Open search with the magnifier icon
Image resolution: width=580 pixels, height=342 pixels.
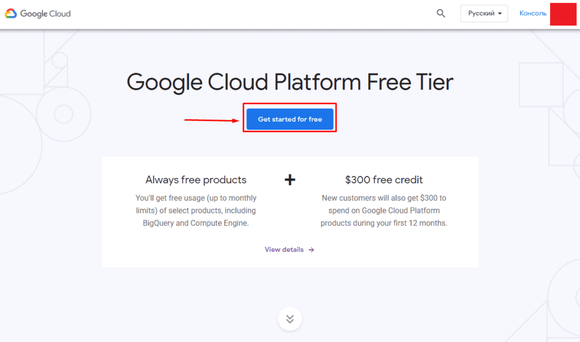tap(441, 14)
